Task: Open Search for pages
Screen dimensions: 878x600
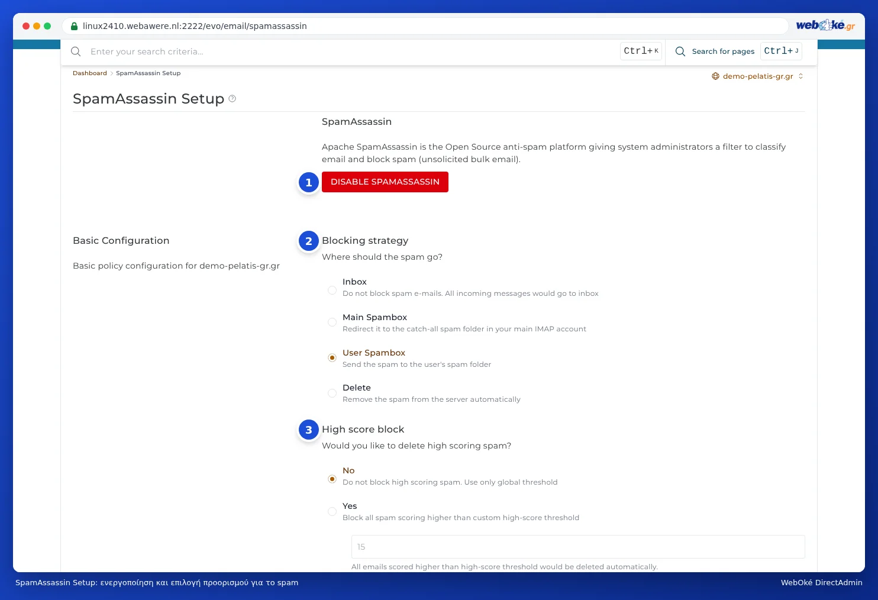Action: pyautogui.click(x=723, y=51)
